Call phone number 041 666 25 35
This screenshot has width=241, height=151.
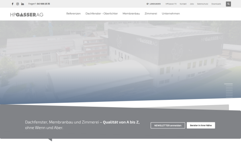click(43, 4)
